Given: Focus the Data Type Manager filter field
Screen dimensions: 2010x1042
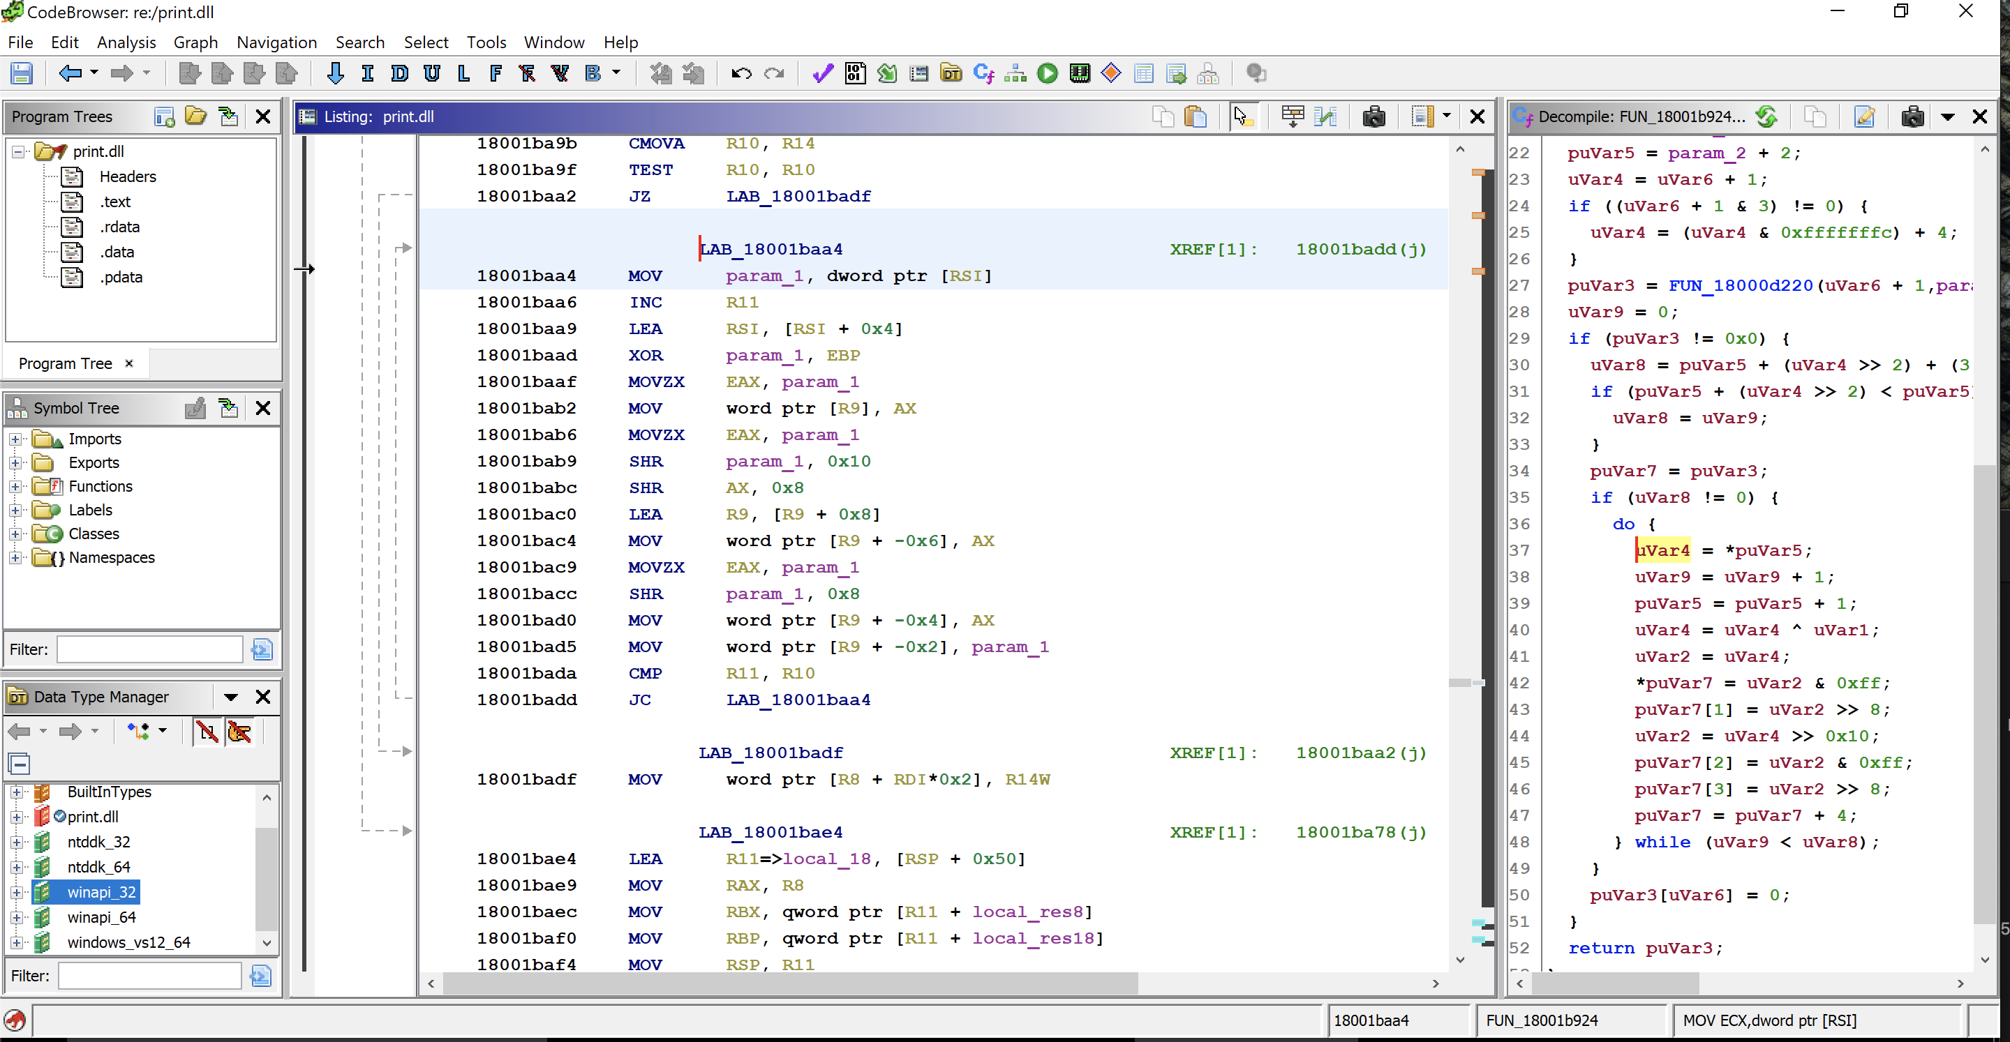Looking at the screenshot, I should (x=150, y=976).
